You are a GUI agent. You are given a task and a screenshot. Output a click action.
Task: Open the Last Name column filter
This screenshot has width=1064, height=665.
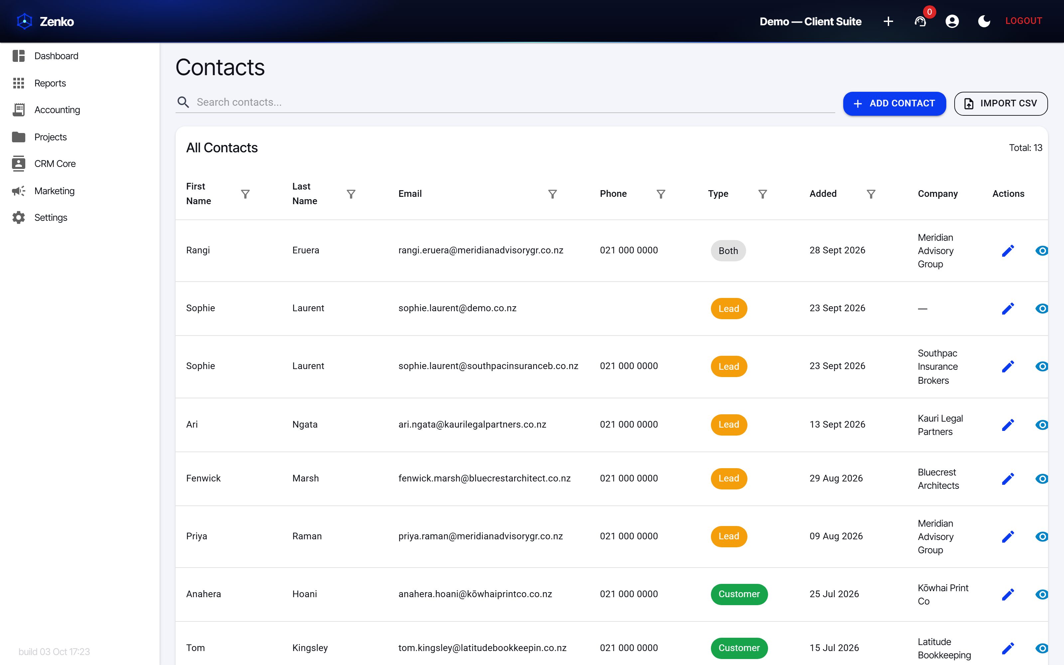point(351,194)
